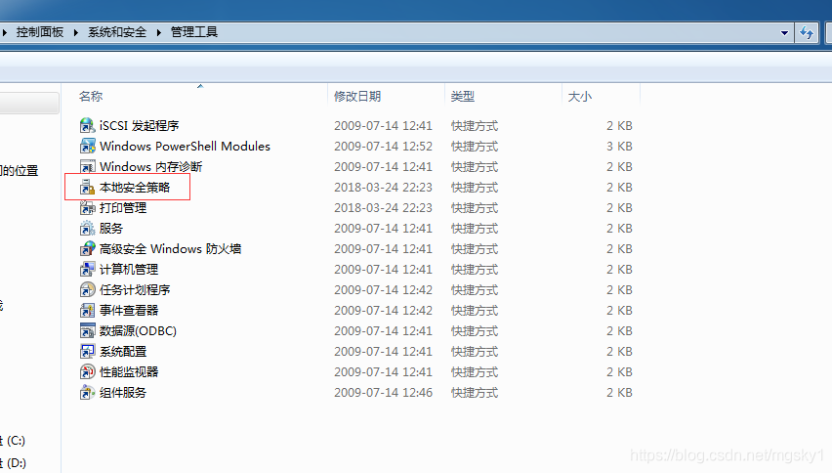Viewport: 832px width, 473px height.
Task: Select the 打印管理 icon
Action: (87, 207)
